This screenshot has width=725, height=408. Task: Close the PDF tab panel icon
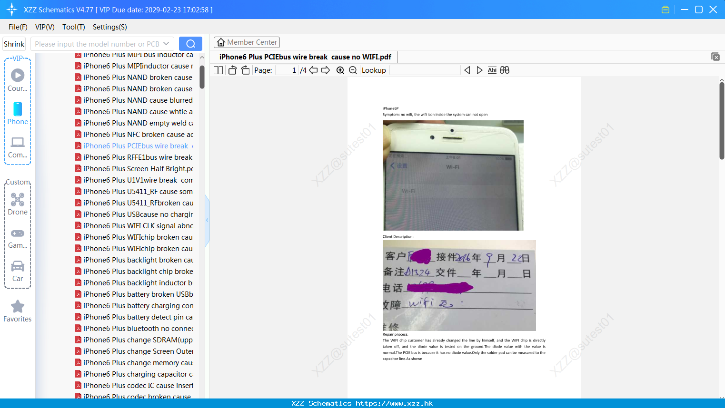(715, 57)
